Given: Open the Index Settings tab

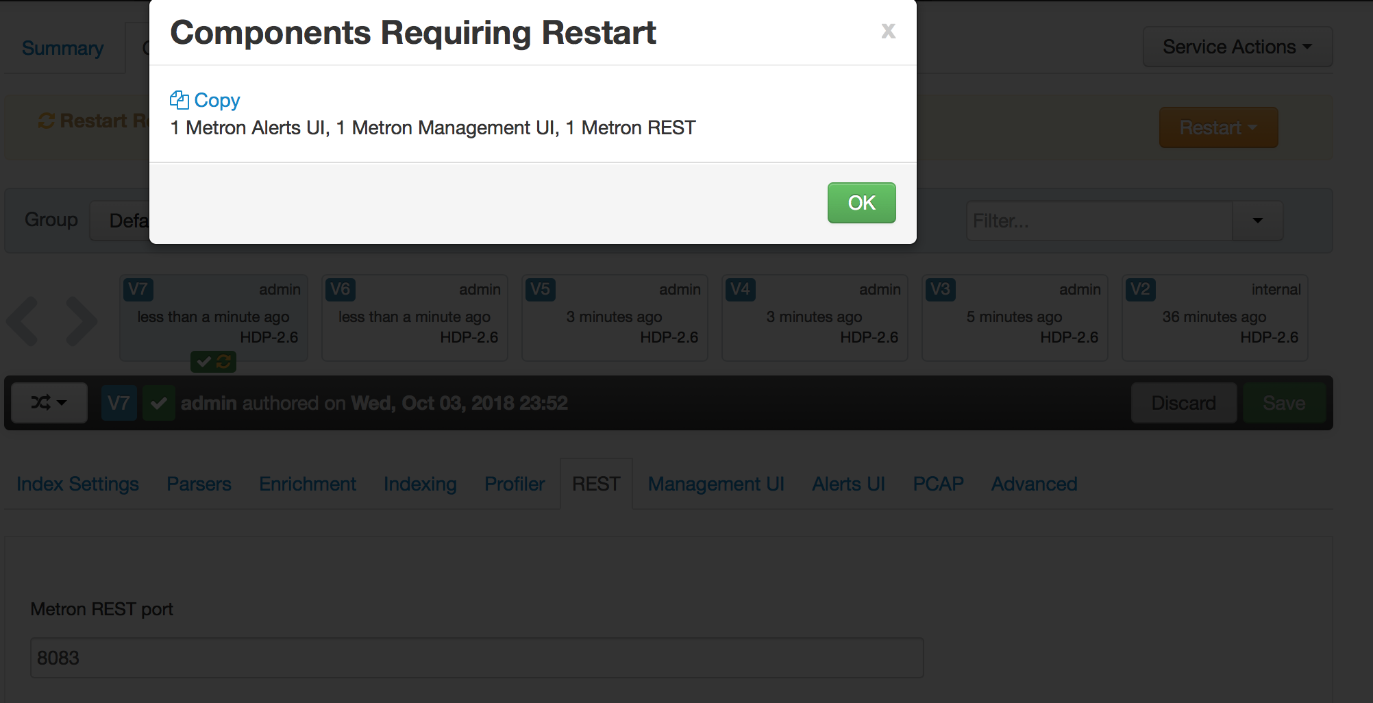Looking at the screenshot, I should coord(78,484).
